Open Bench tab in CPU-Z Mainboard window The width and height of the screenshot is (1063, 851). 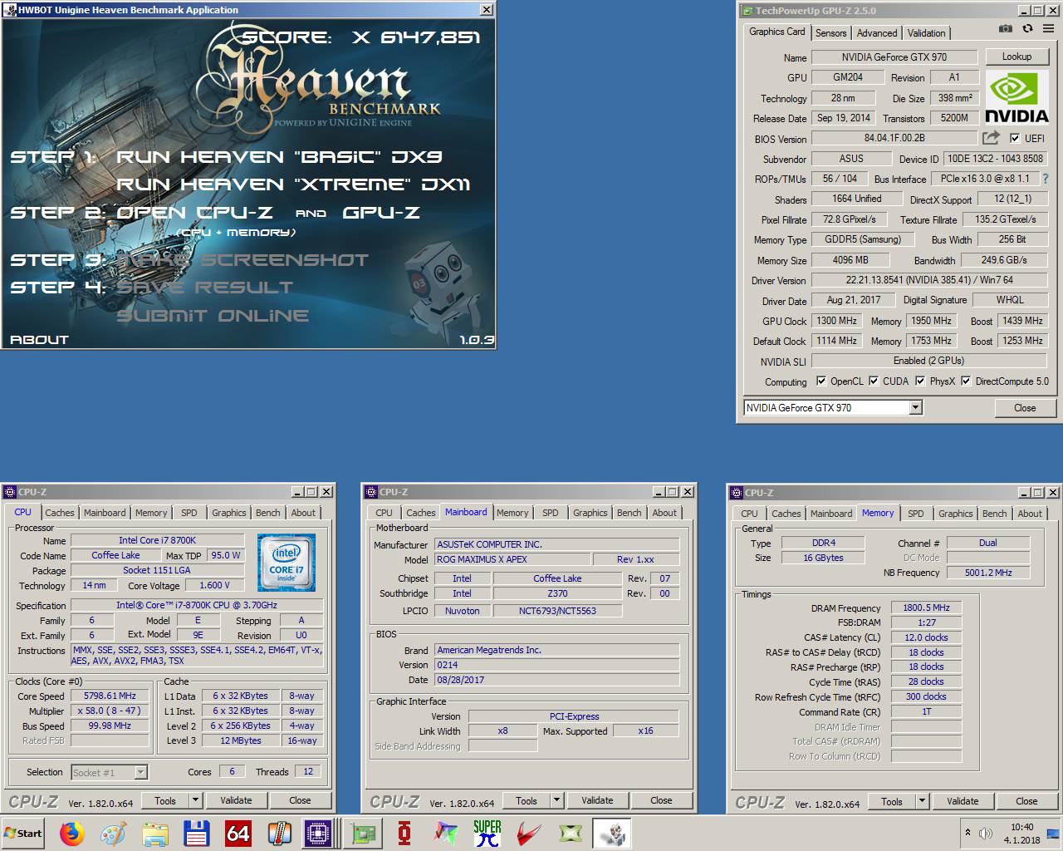pyautogui.click(x=629, y=513)
